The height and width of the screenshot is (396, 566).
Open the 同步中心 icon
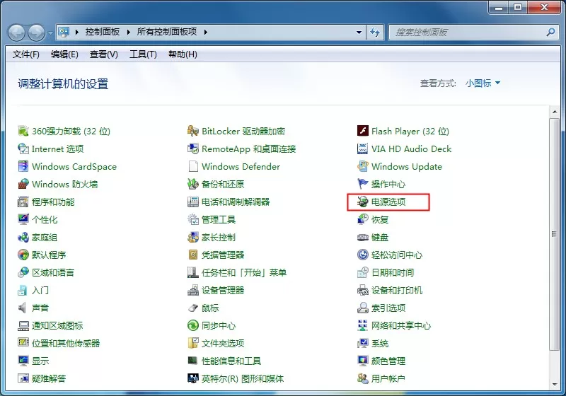click(x=193, y=325)
